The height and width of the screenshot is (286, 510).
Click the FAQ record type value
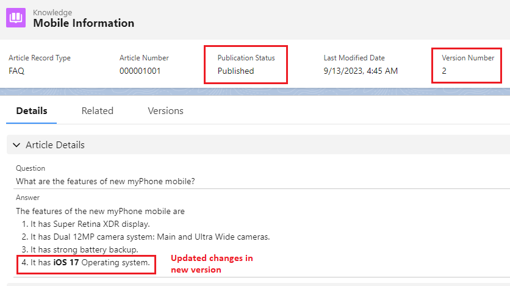(x=16, y=71)
